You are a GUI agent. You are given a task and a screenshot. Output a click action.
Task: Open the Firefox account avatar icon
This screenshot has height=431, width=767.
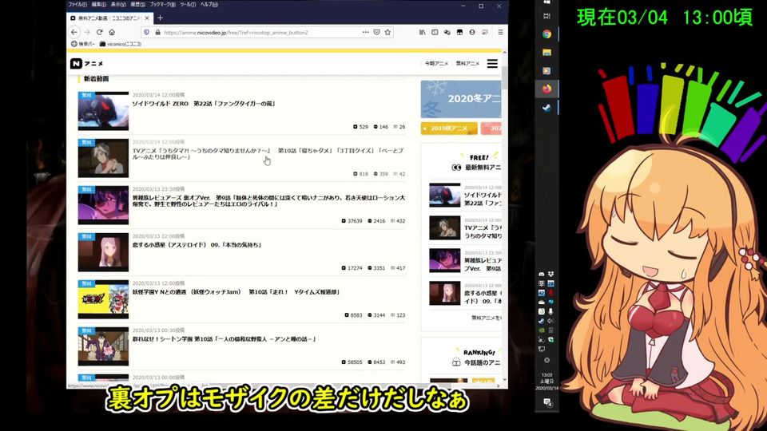click(472, 32)
